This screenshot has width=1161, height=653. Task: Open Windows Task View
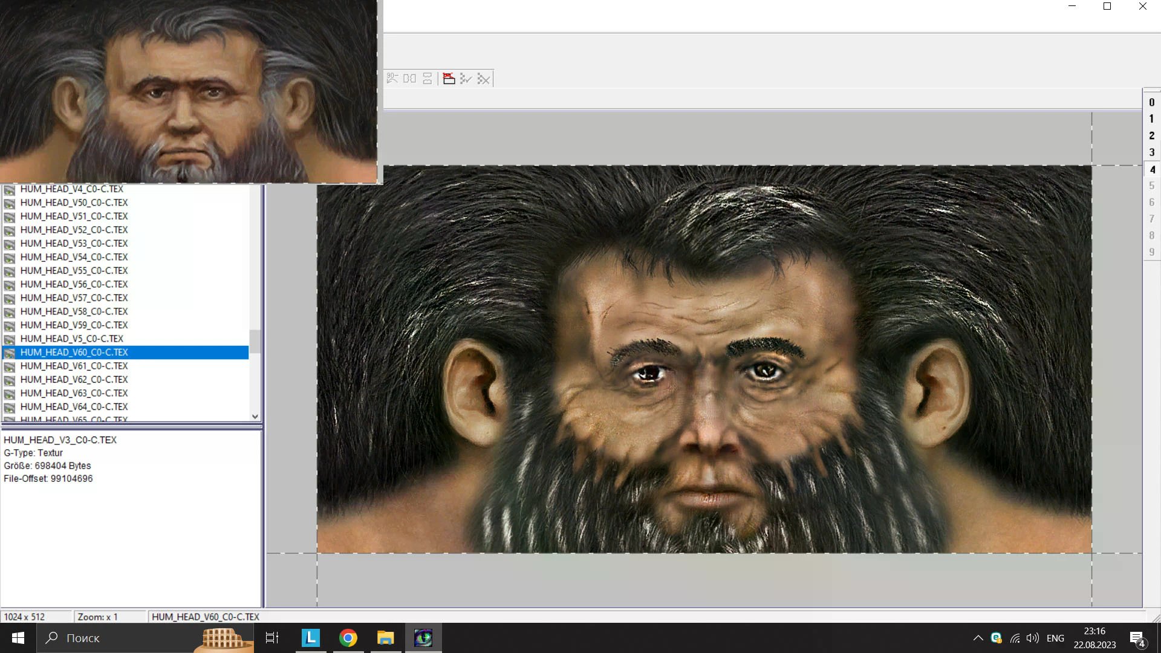(x=272, y=638)
